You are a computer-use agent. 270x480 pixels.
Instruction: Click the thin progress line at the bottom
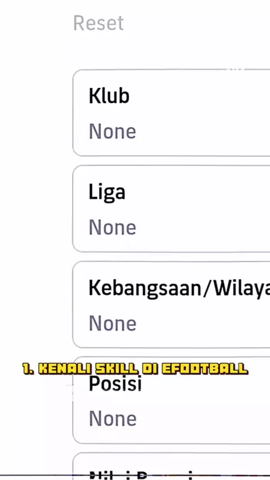click(x=135, y=475)
